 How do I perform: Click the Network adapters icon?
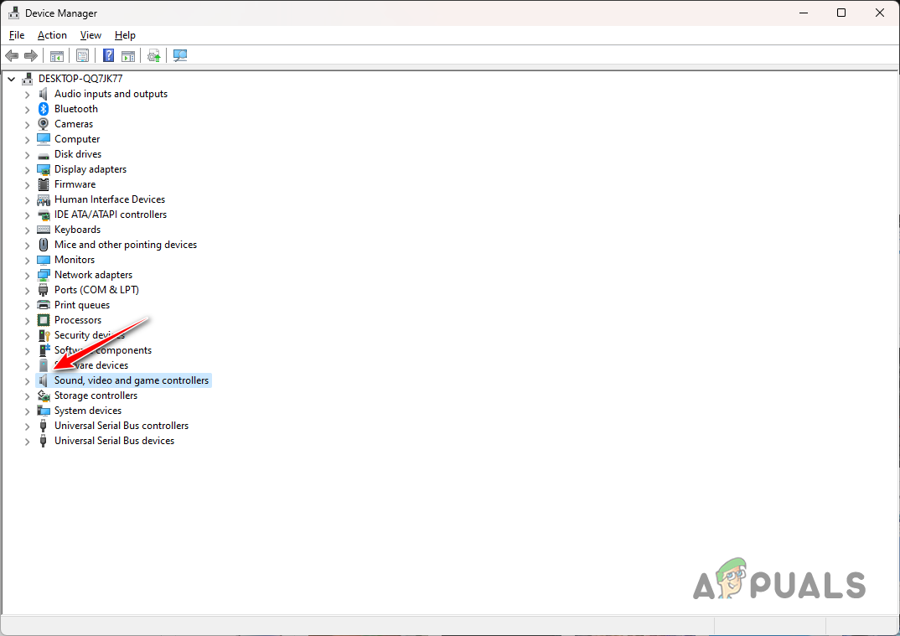click(x=44, y=275)
